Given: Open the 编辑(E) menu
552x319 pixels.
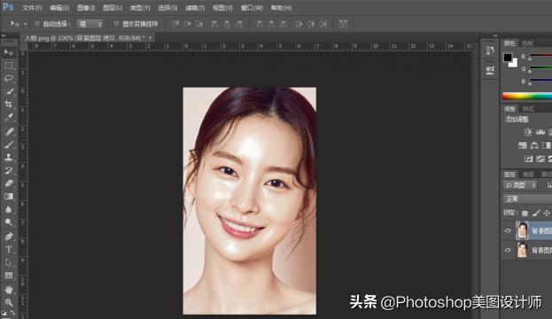Looking at the screenshot, I should [x=59, y=8].
